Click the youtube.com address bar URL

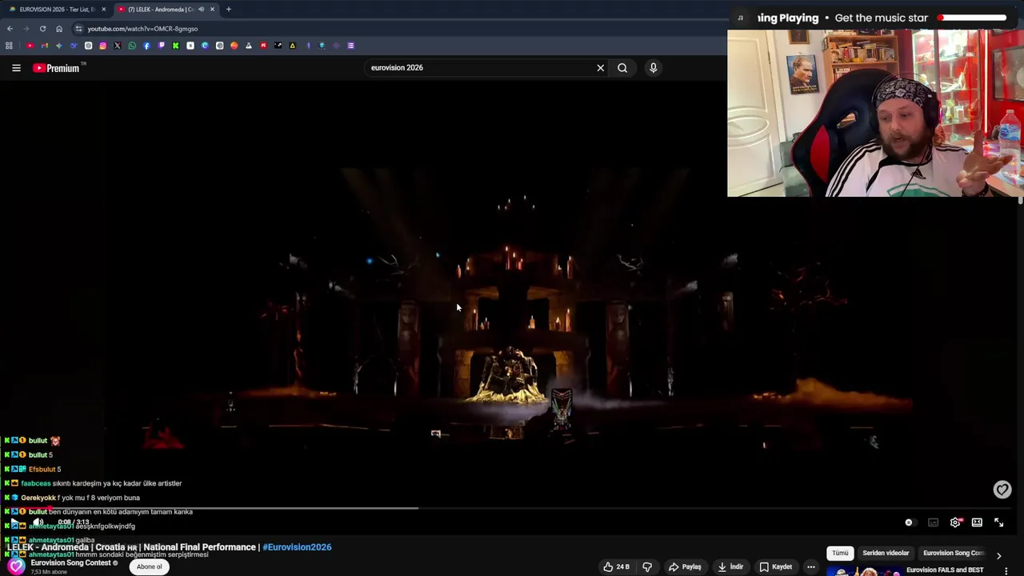(x=142, y=29)
